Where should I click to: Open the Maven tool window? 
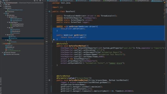tap(166, 11)
